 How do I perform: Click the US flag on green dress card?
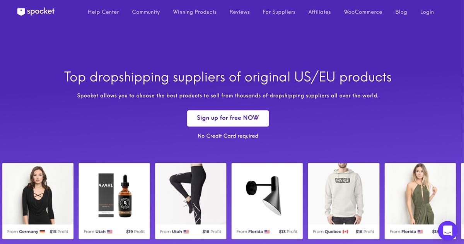(420, 232)
